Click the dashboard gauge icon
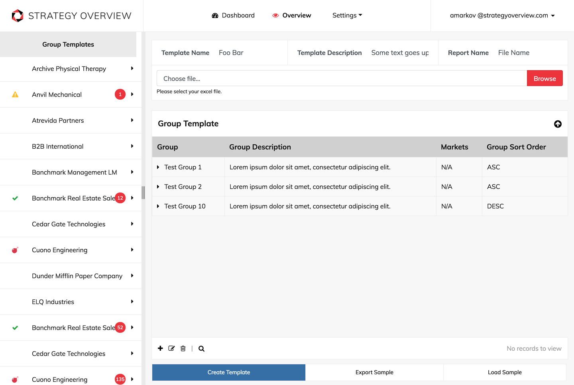 pyautogui.click(x=215, y=16)
